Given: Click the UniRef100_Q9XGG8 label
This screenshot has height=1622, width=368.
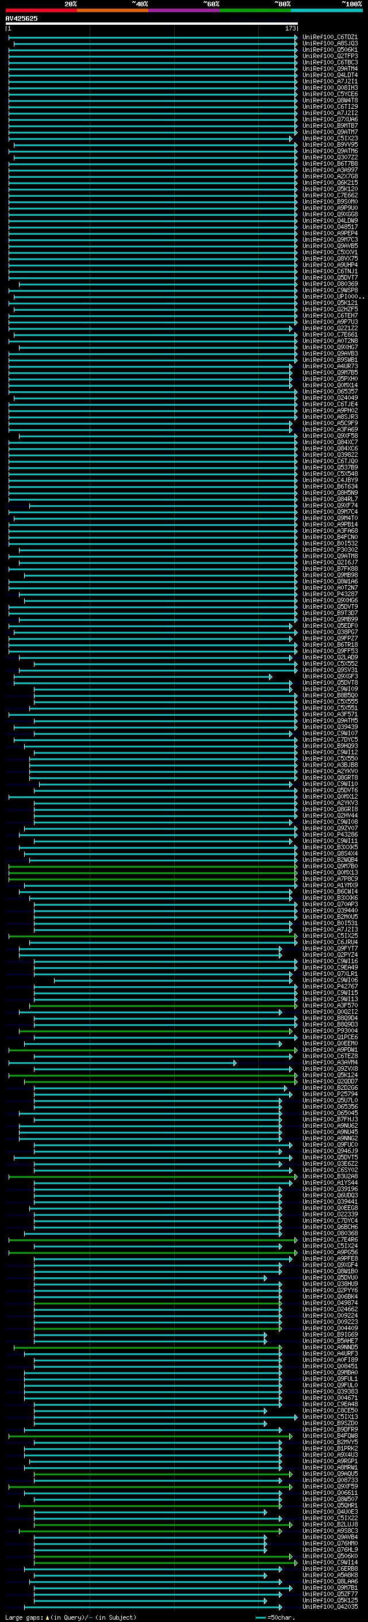Looking at the screenshot, I should [330, 214].
